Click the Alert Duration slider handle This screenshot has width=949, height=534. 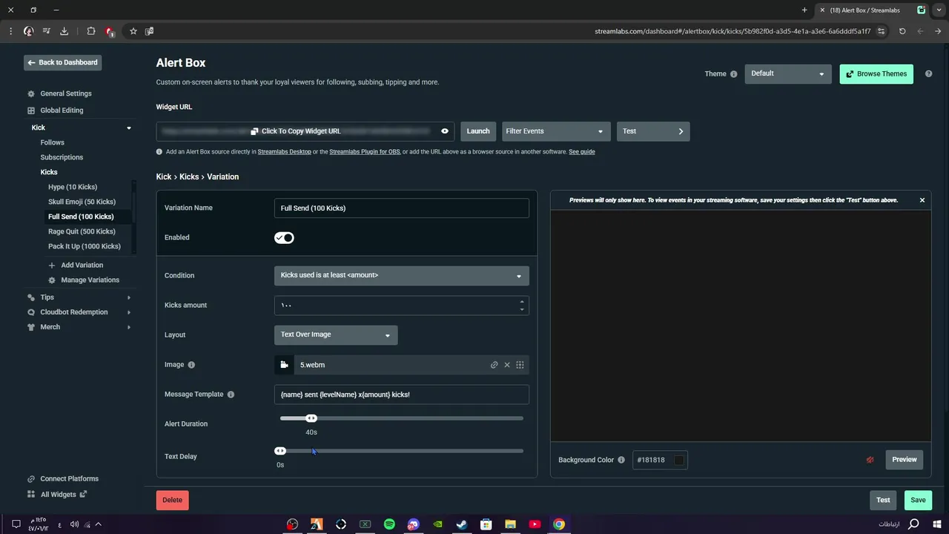[311, 419]
